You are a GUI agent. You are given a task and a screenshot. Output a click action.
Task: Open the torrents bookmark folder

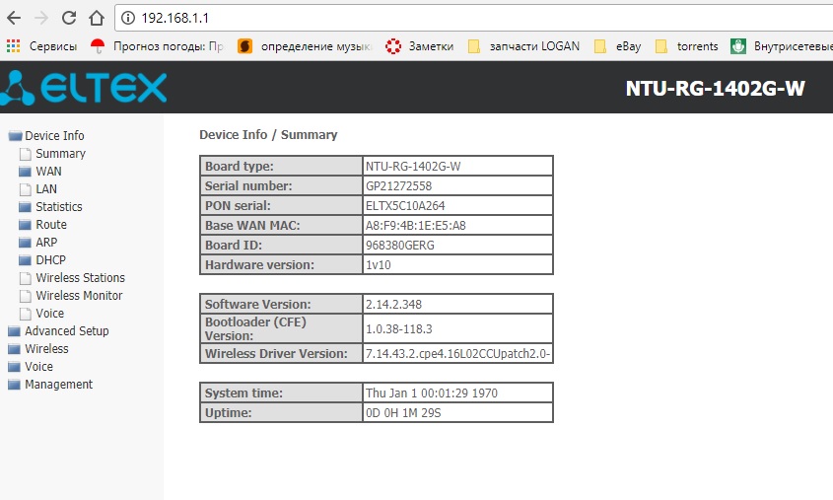pos(687,46)
